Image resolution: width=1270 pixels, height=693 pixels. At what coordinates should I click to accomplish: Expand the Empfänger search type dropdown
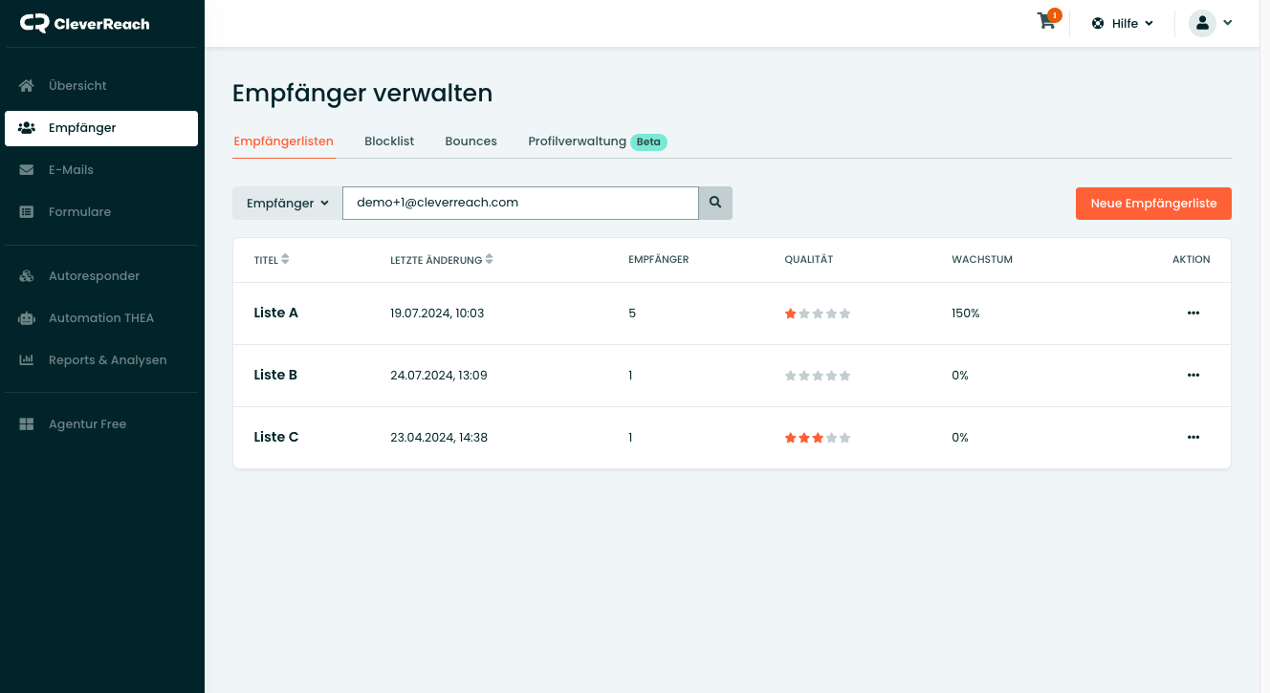click(x=287, y=203)
